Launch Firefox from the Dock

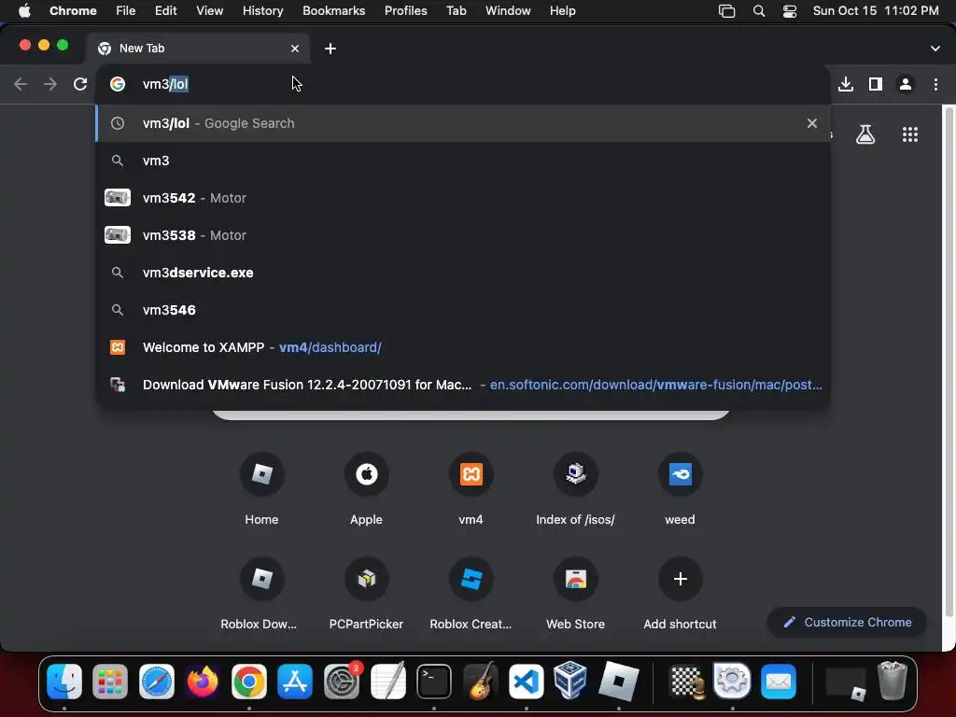[x=203, y=681]
